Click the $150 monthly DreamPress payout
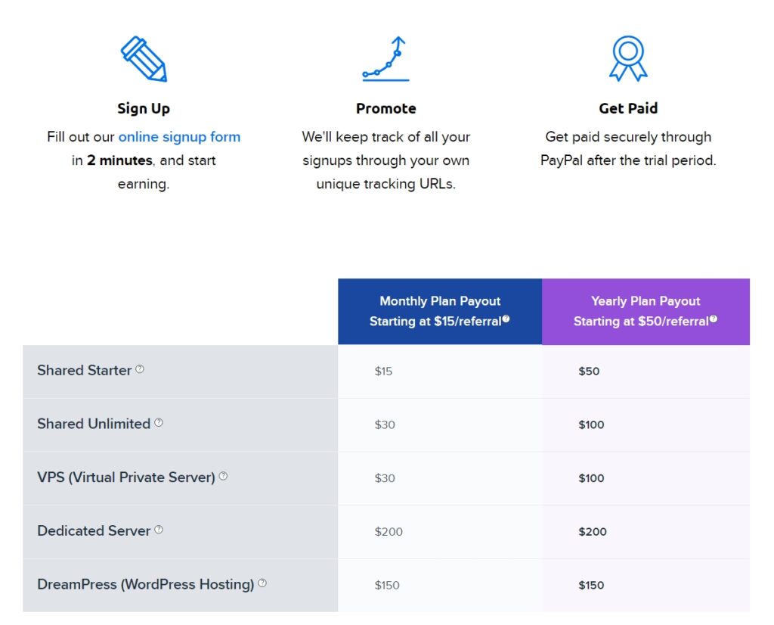 387,586
